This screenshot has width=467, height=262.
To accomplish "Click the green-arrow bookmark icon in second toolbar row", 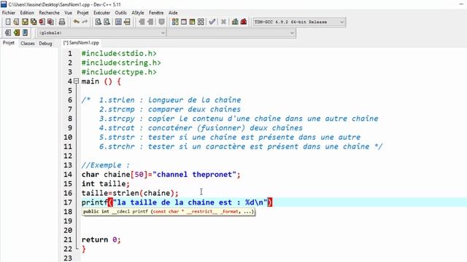I will click(17, 32).
